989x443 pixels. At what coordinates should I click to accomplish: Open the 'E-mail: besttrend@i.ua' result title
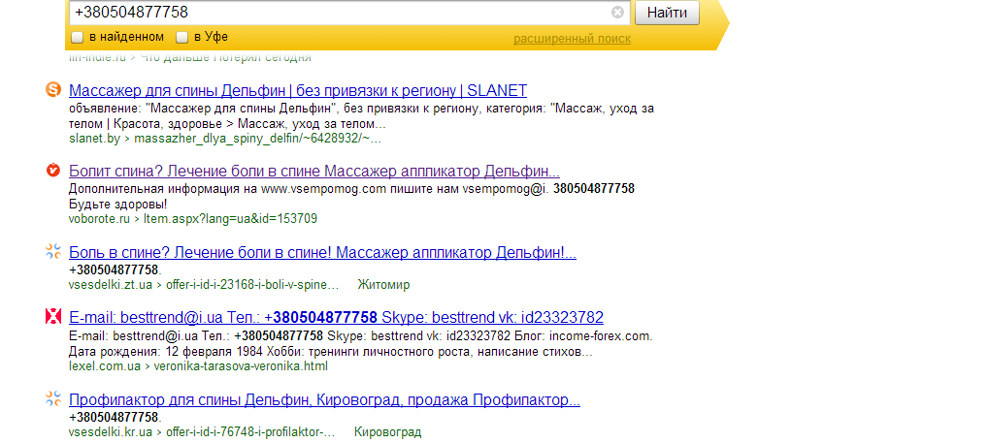coord(336,317)
